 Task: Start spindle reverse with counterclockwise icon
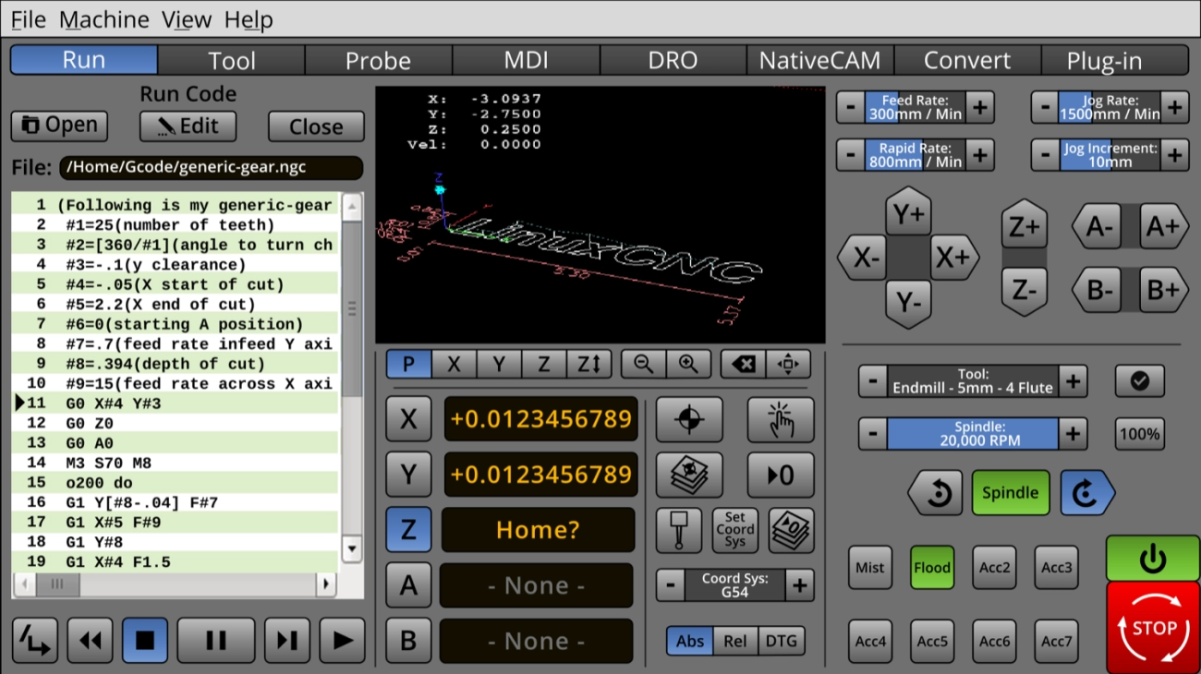pyautogui.click(x=934, y=492)
